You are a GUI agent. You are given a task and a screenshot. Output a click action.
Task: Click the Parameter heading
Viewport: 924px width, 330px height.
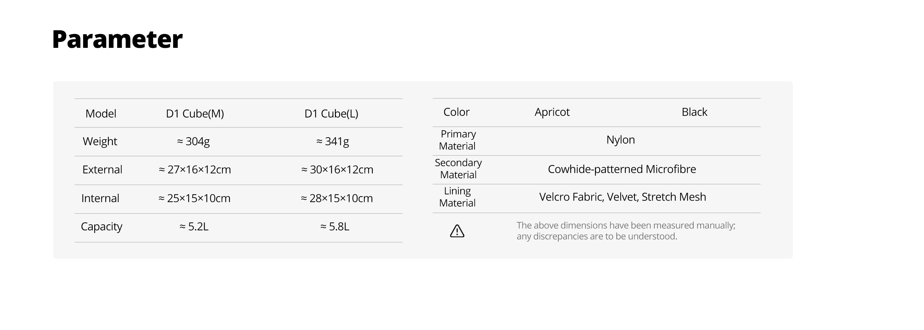[x=117, y=39]
